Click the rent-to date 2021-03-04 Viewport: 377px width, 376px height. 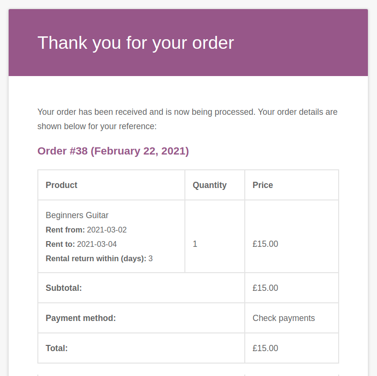(x=97, y=244)
